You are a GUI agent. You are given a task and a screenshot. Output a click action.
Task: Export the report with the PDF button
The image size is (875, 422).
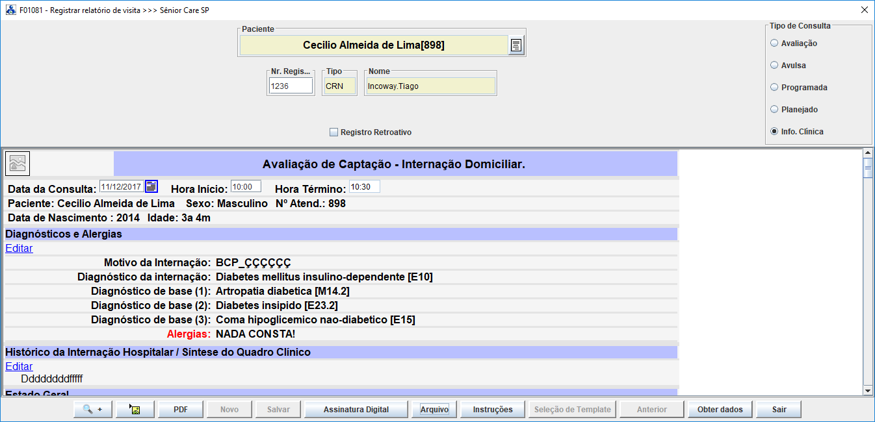181,410
